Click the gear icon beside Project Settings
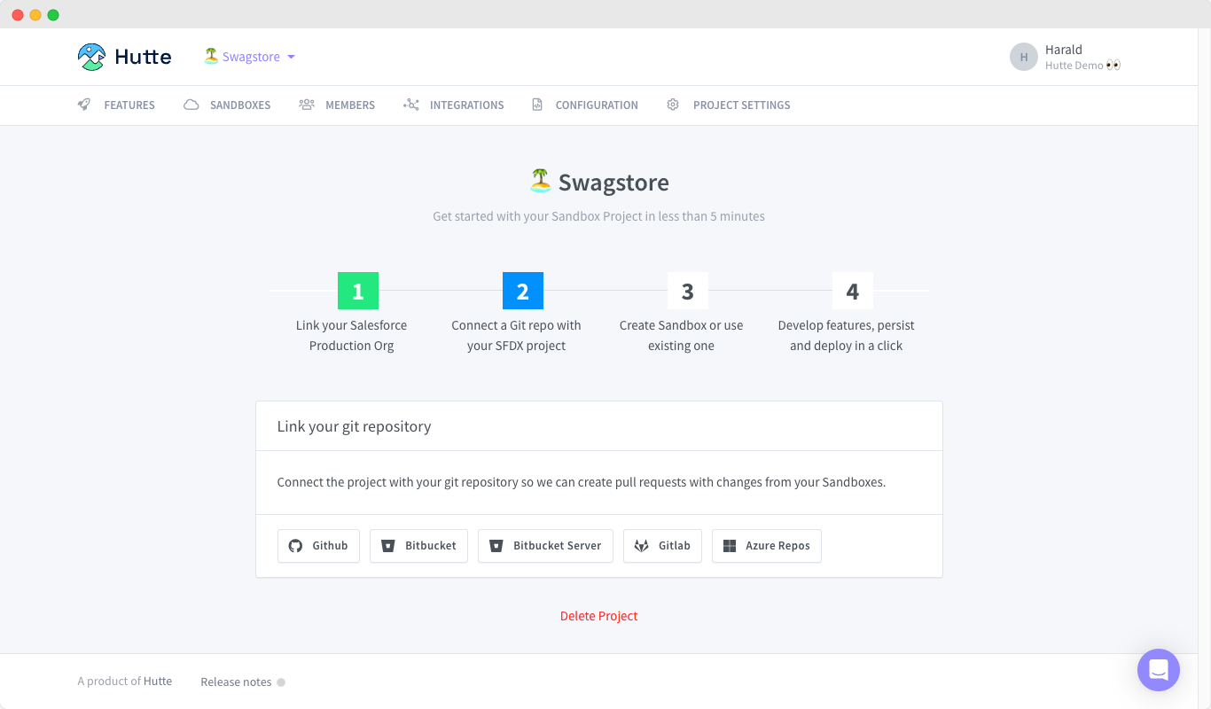The width and height of the screenshot is (1211, 709). tap(673, 105)
